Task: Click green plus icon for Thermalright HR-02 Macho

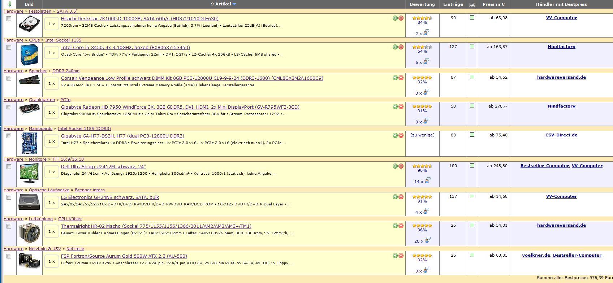Action: [395, 226]
